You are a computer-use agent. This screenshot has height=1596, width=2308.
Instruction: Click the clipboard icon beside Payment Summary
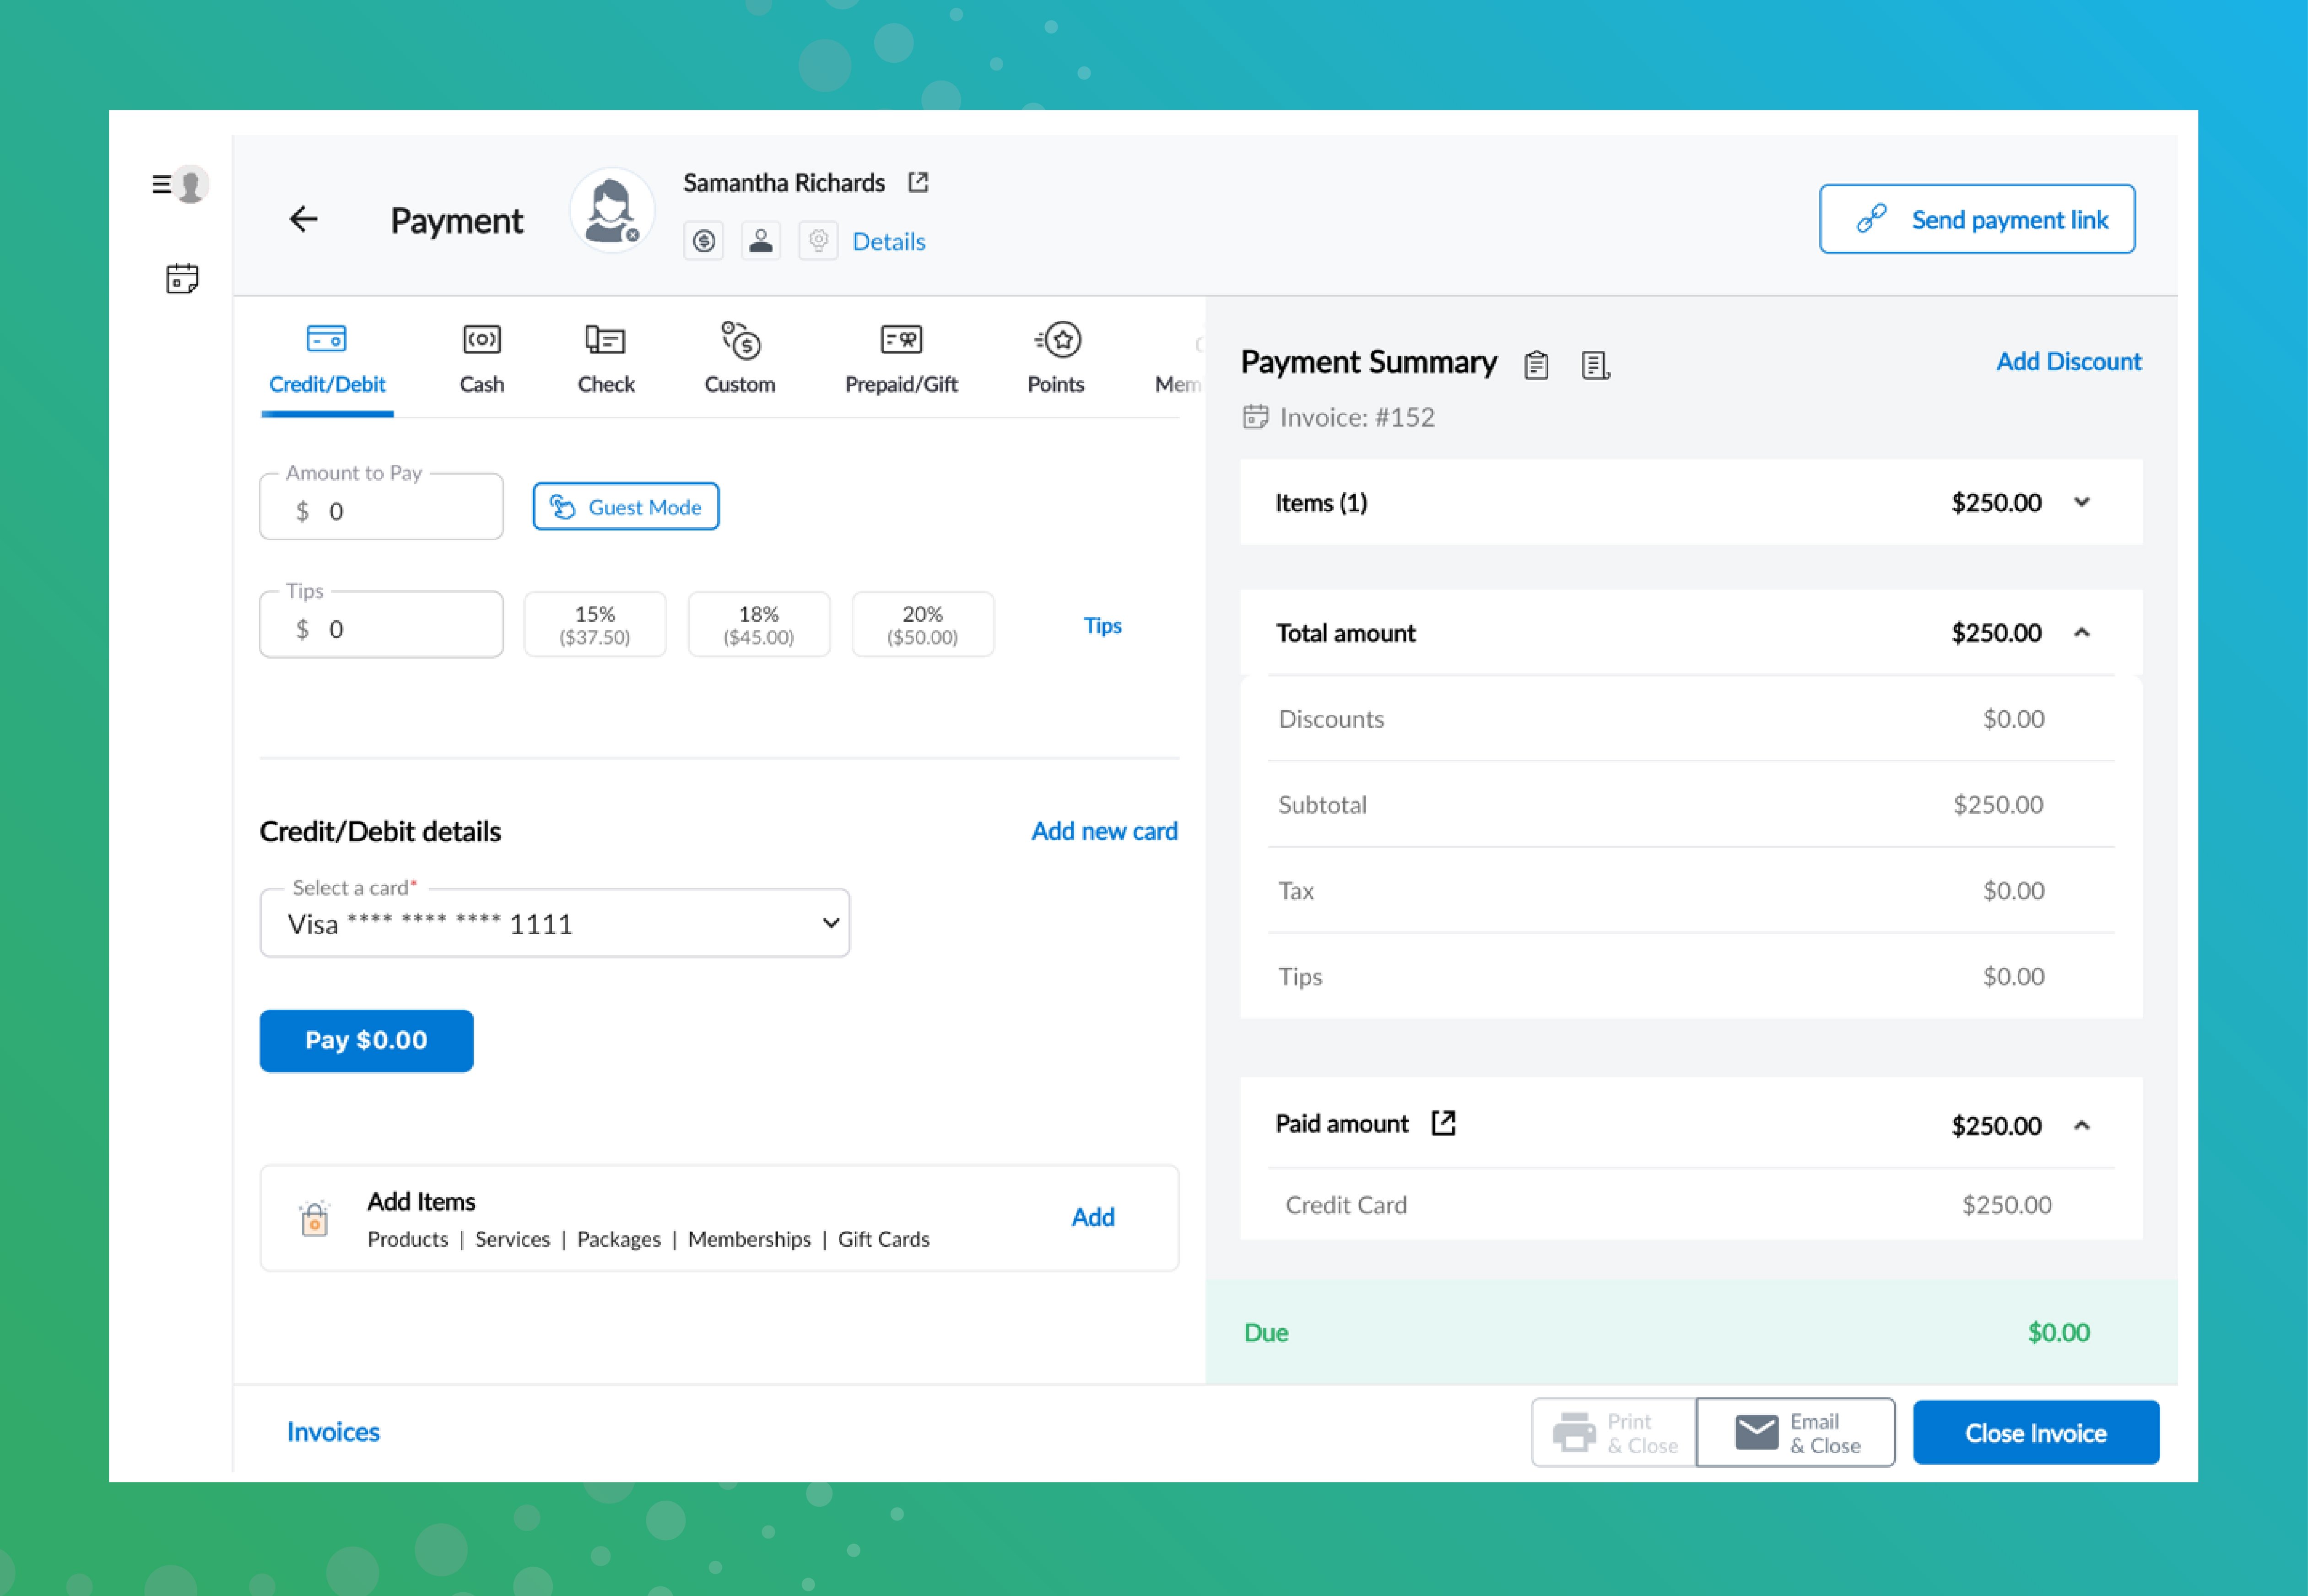coord(1536,365)
